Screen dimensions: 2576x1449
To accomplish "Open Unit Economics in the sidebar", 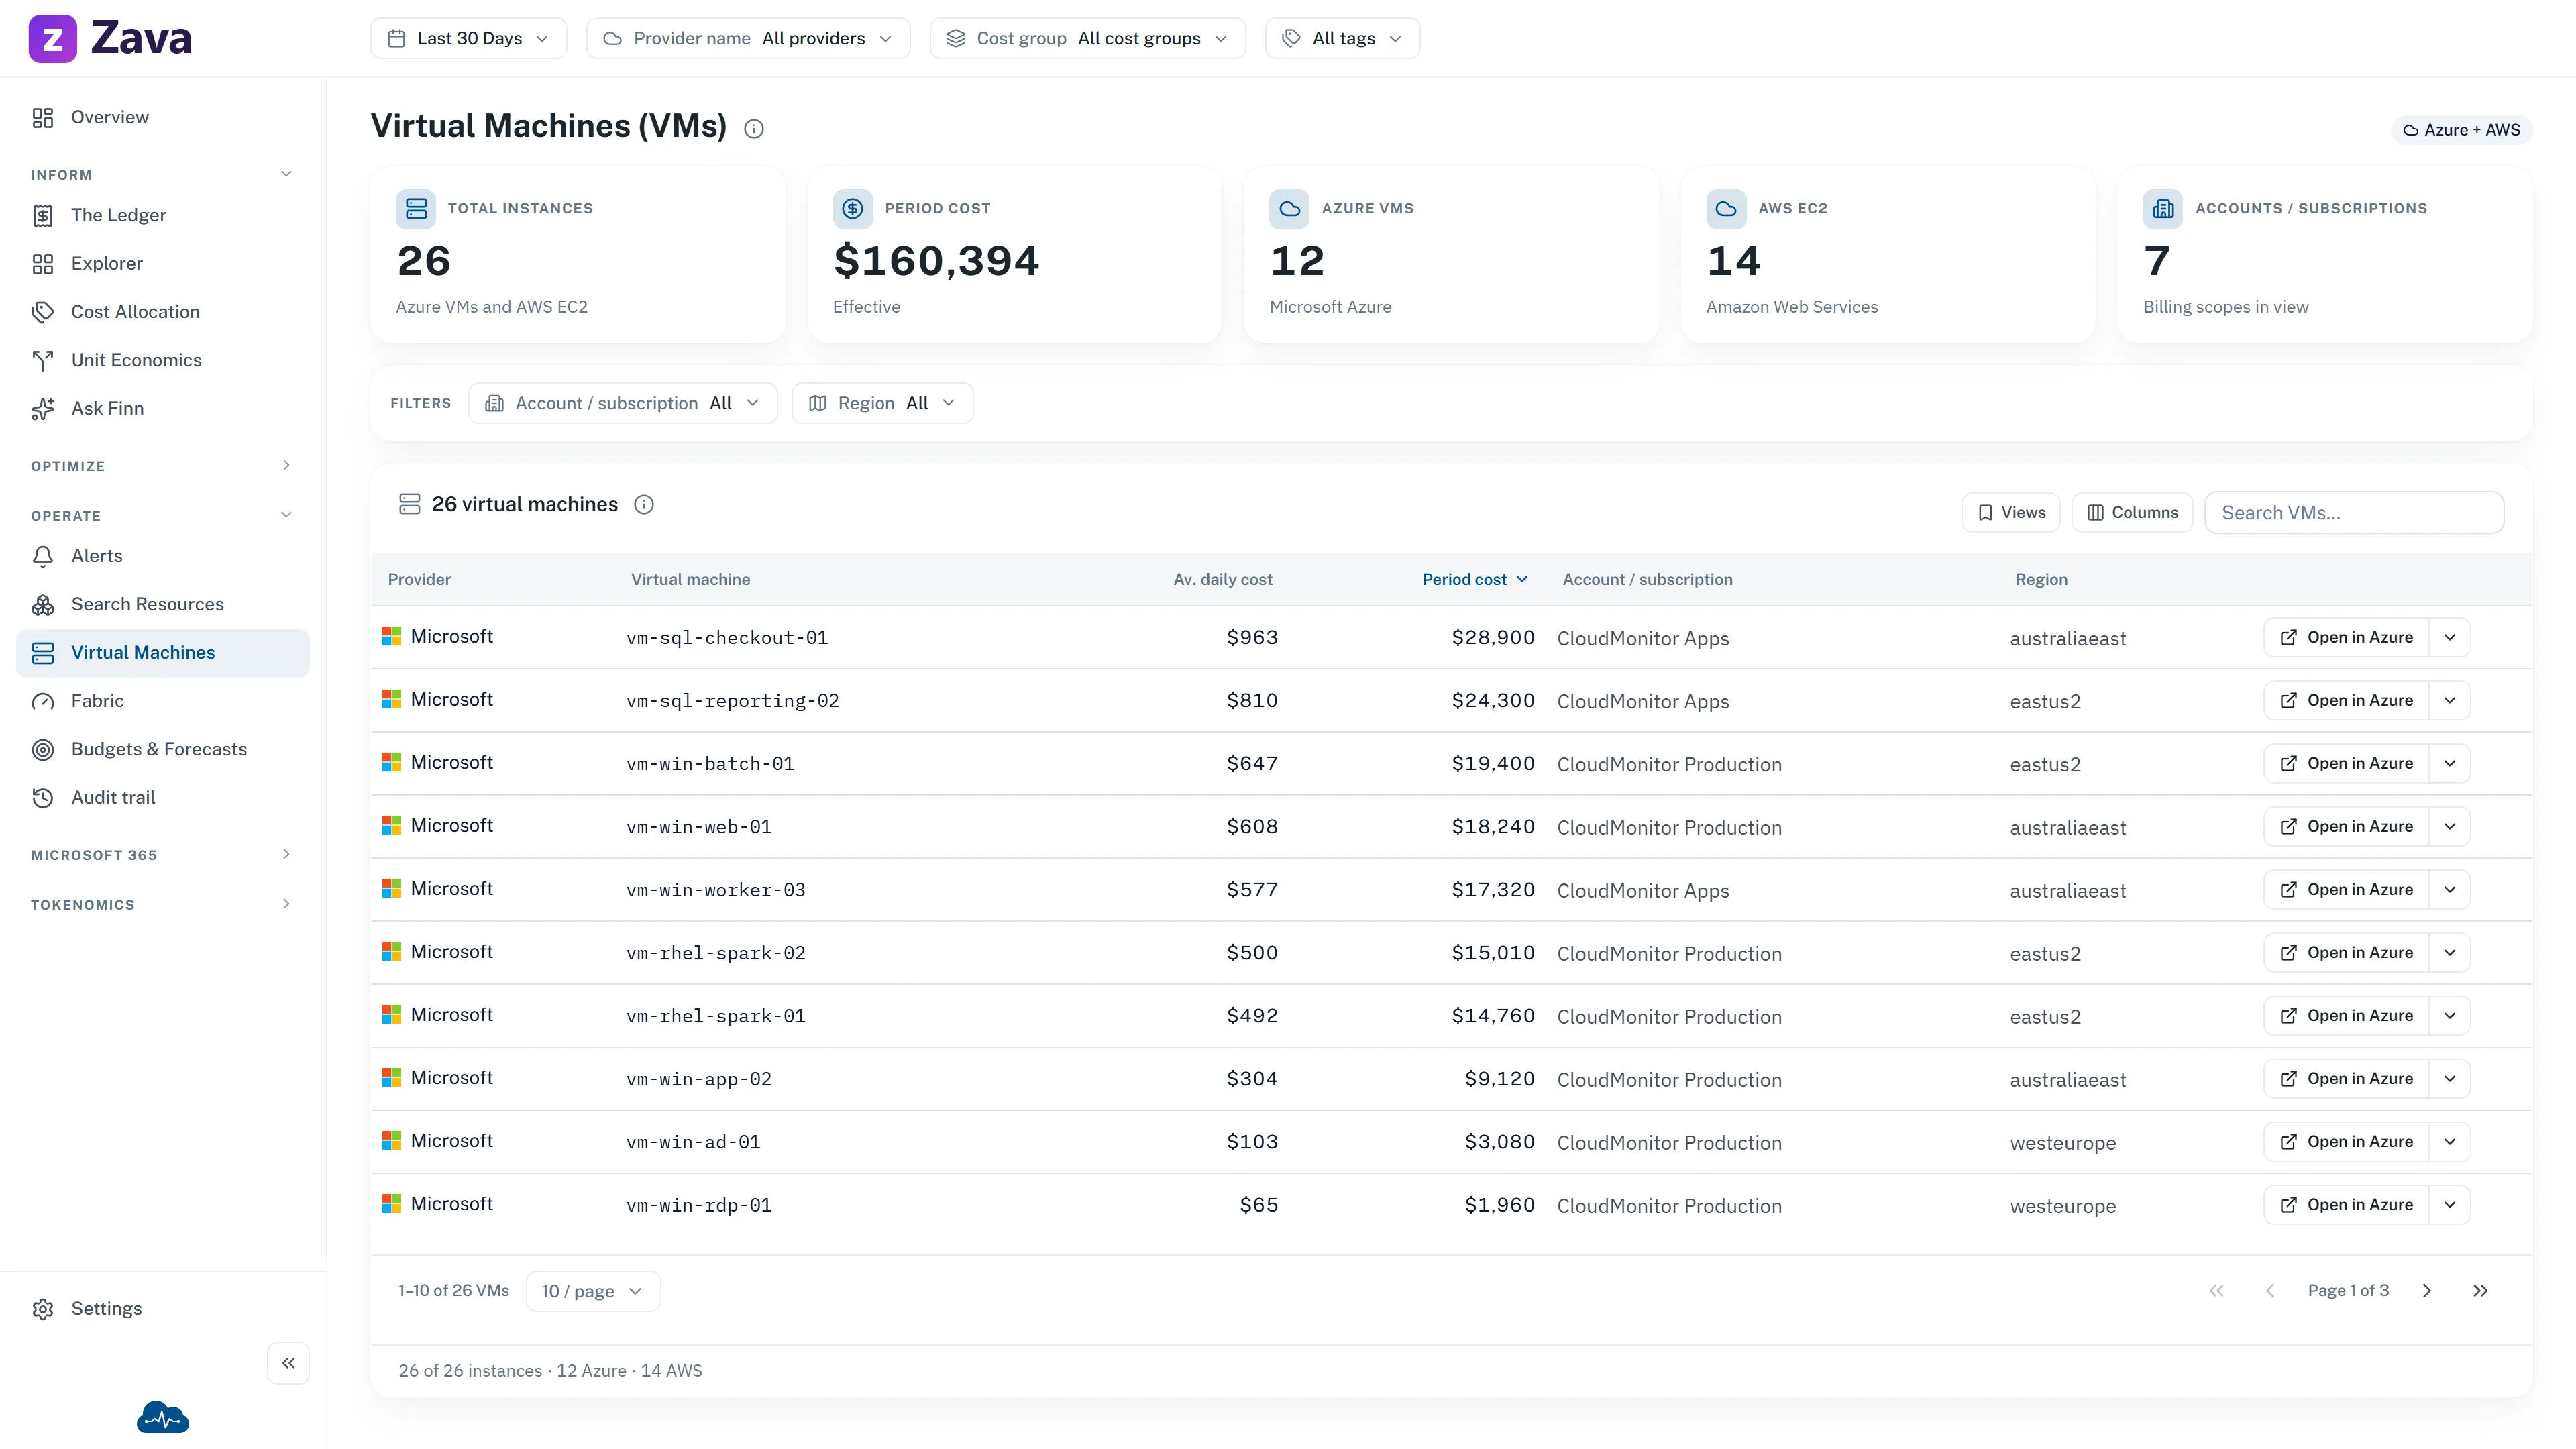I will (163, 360).
